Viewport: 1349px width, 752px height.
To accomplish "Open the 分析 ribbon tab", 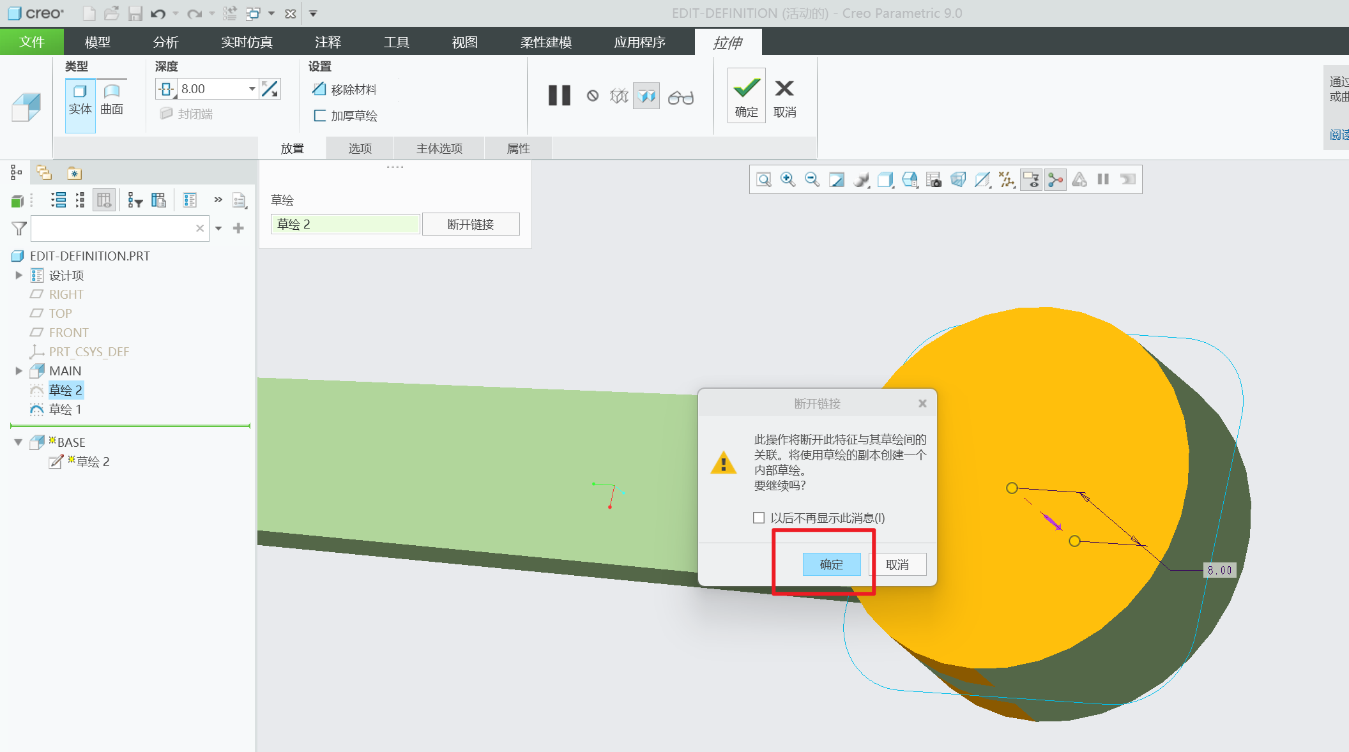I will tap(165, 42).
